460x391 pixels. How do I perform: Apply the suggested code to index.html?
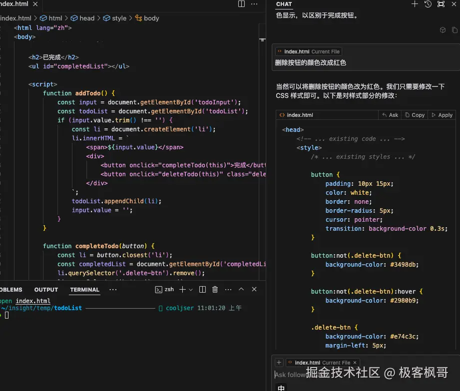click(442, 115)
